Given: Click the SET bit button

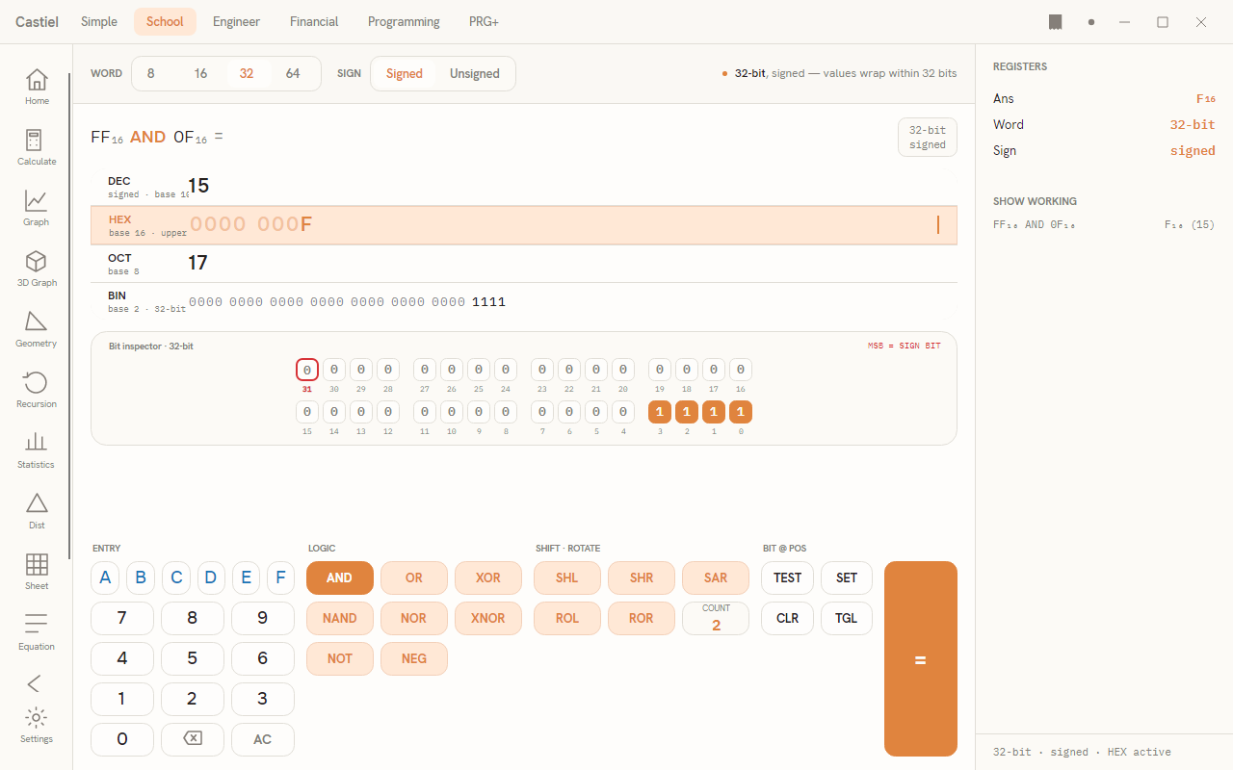Looking at the screenshot, I should pos(847,577).
